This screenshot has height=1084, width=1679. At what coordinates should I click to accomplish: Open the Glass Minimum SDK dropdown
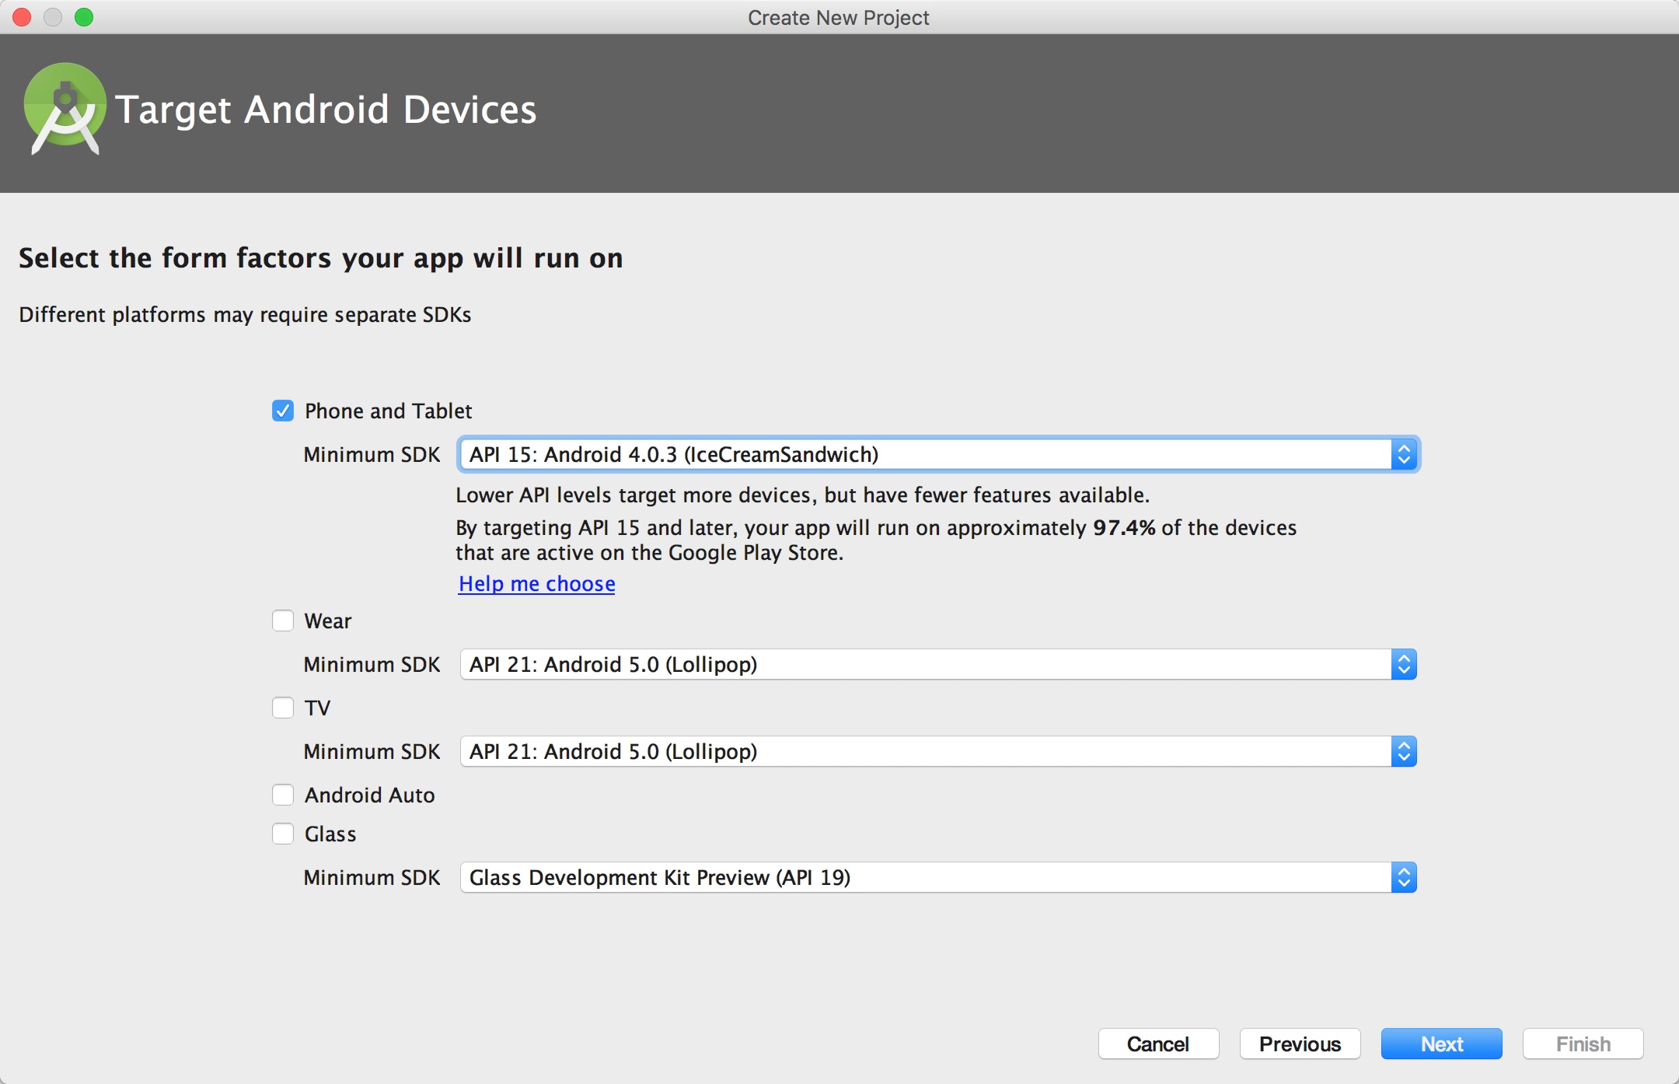coord(938,877)
